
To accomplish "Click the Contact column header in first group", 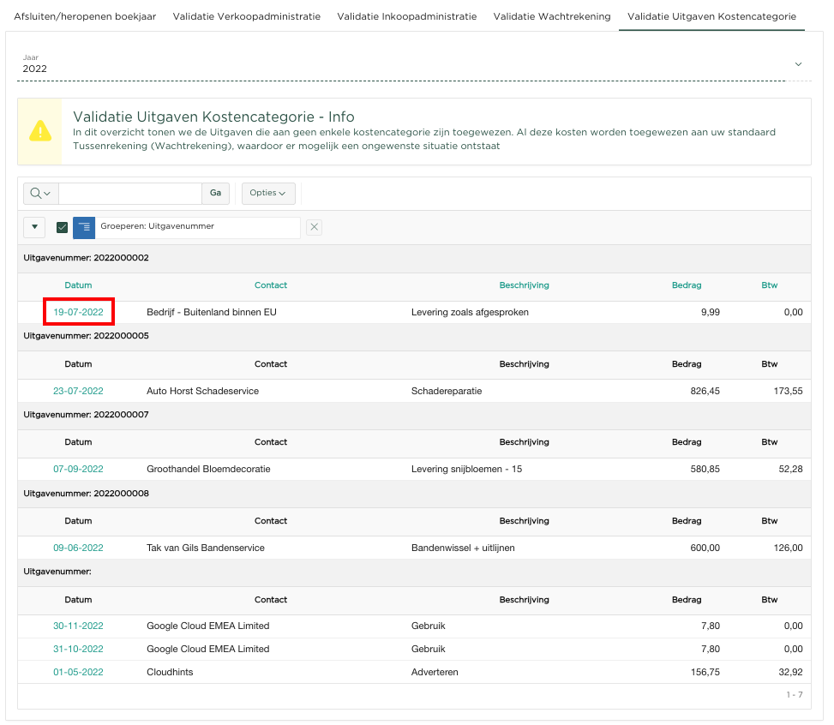I will [271, 285].
